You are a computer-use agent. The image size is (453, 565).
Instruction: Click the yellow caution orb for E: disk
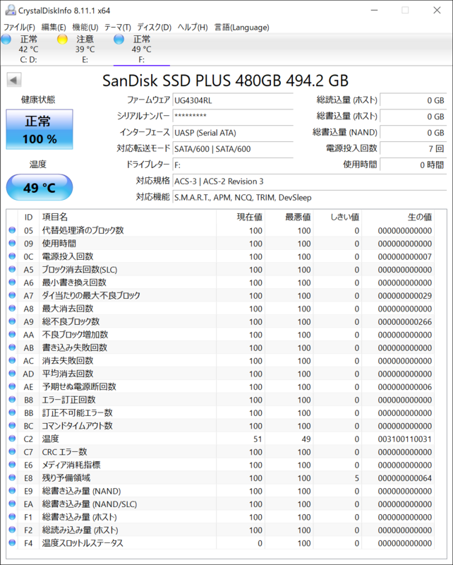point(62,40)
